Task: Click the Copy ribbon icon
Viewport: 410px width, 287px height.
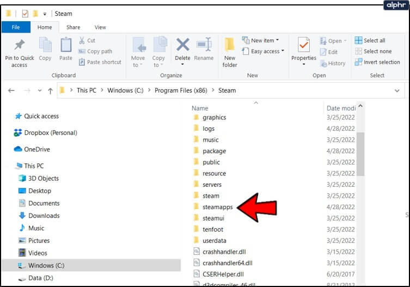Action: click(45, 45)
